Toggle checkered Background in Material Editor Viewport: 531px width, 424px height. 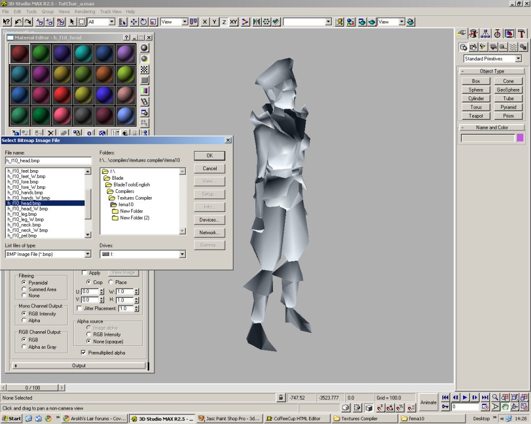[x=144, y=69]
